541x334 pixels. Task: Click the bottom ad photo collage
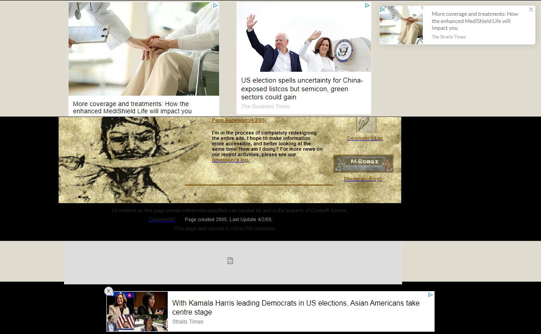tap(137, 311)
